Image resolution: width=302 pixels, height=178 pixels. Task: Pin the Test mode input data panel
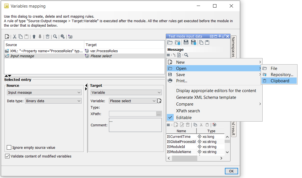click(x=220, y=36)
